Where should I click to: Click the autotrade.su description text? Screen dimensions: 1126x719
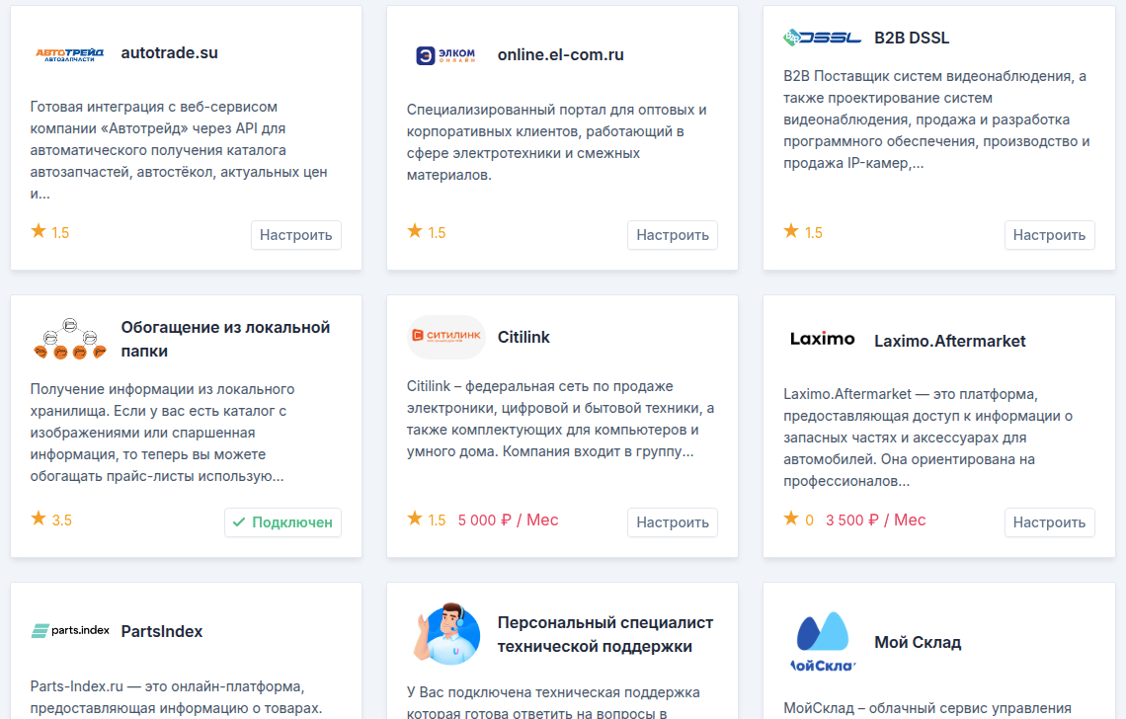pyautogui.click(x=179, y=150)
